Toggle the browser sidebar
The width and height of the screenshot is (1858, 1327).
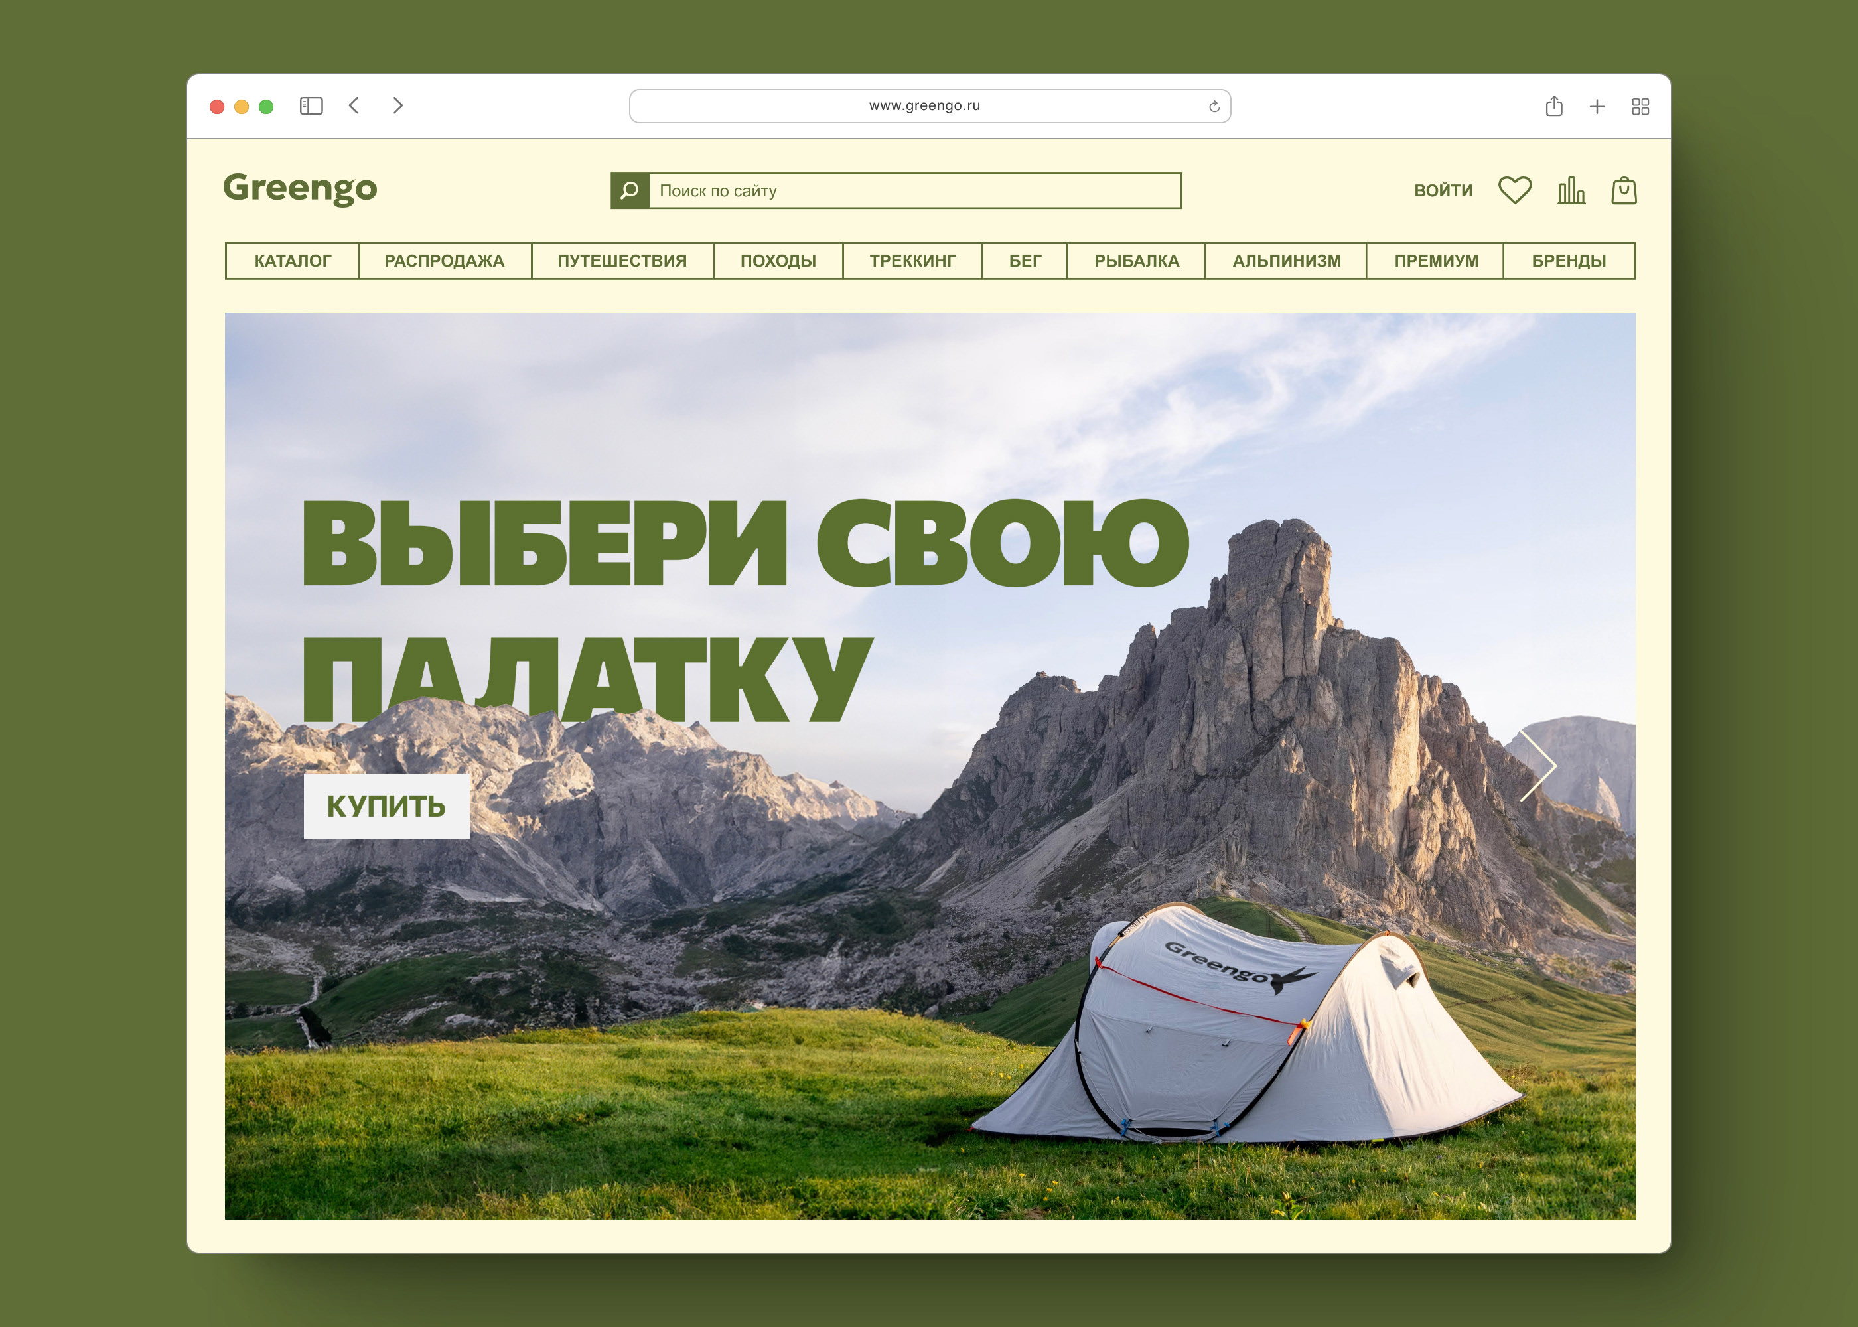pos(311,106)
